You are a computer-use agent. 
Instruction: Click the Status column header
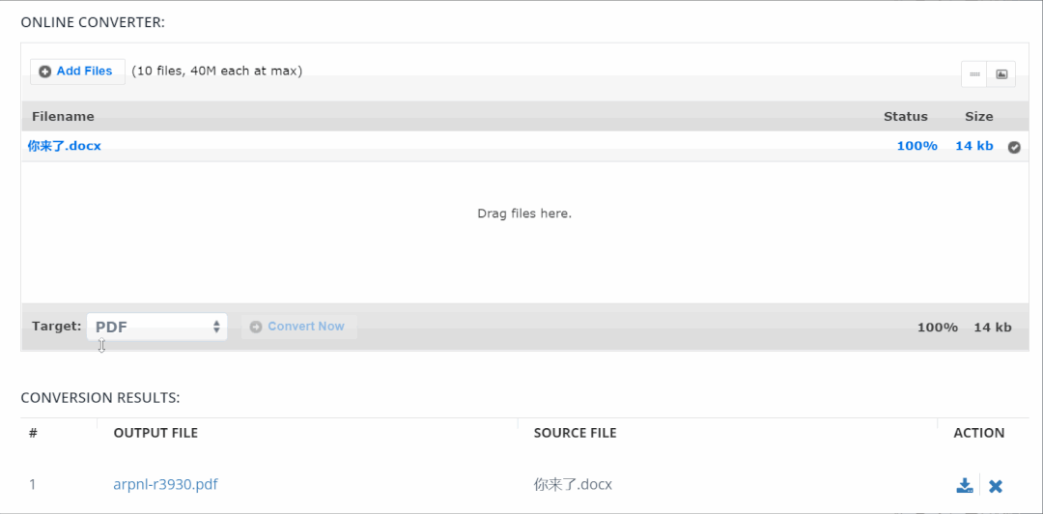pyautogui.click(x=905, y=117)
